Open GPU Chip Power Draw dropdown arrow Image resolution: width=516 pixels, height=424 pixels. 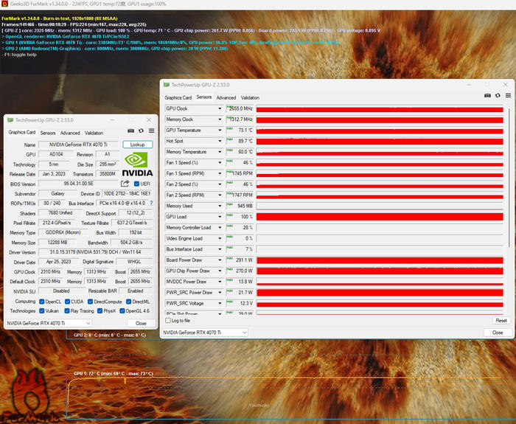point(220,271)
